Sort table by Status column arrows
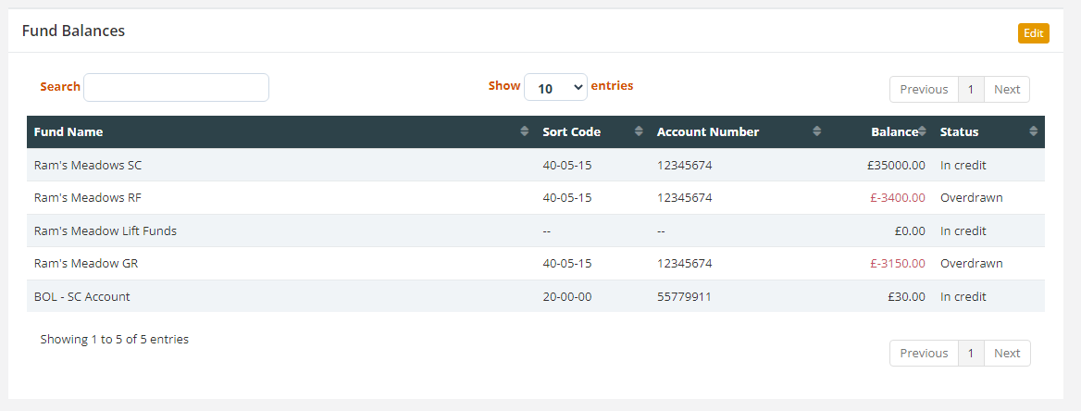The height and width of the screenshot is (411, 1081). click(1033, 131)
